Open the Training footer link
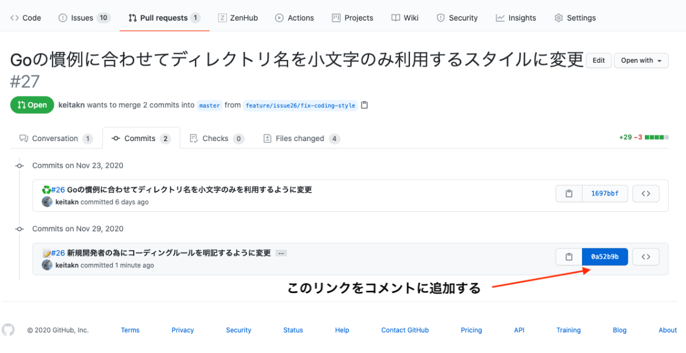The image size is (686, 353). pyautogui.click(x=569, y=330)
